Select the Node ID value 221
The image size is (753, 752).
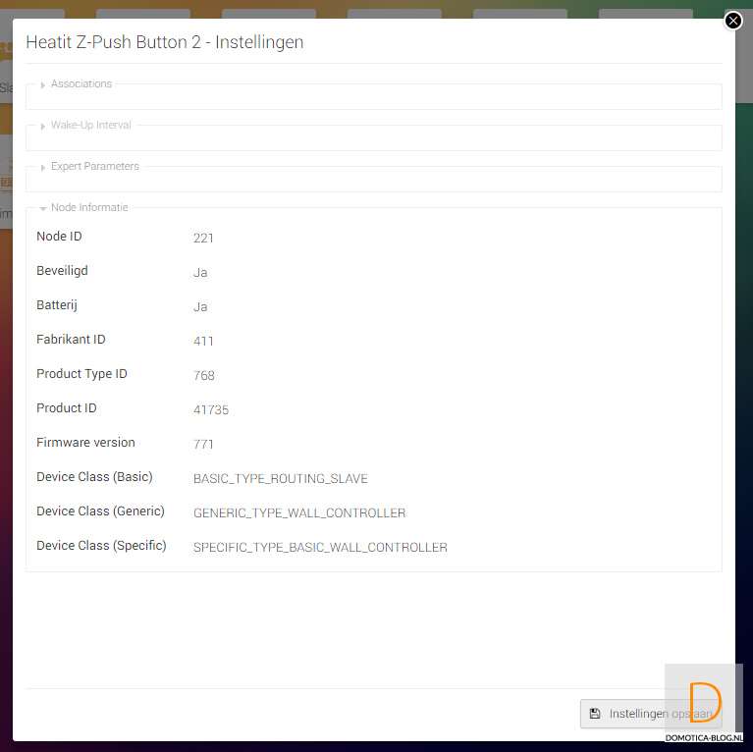coord(203,239)
